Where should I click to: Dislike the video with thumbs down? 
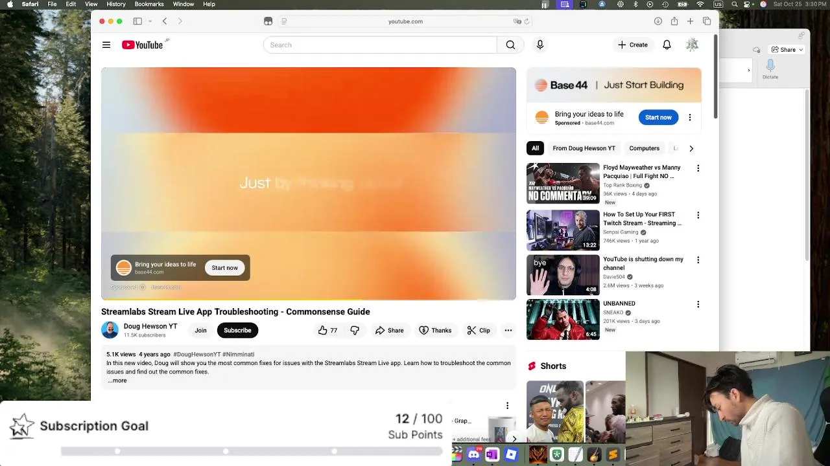coord(355,330)
